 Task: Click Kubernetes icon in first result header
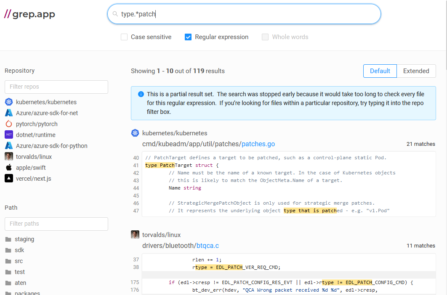(135, 133)
